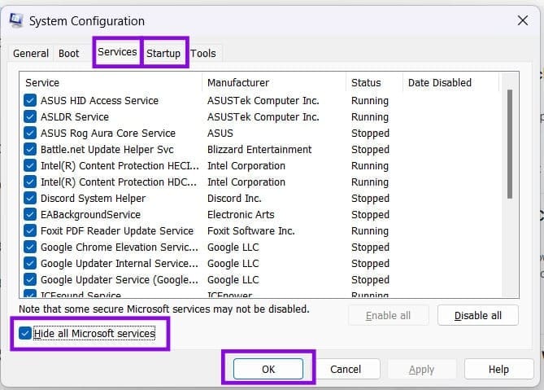Toggle Foxit PDF Reader Update Service checkbox
The image size is (544, 390).
[x=30, y=231]
